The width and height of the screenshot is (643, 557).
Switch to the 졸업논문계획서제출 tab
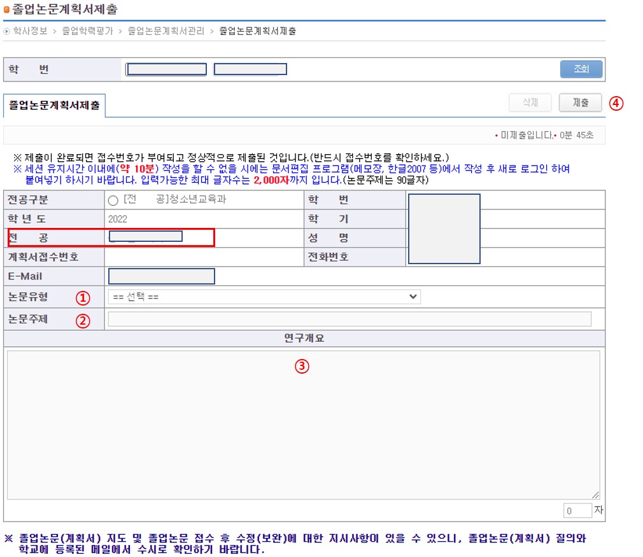(54, 106)
